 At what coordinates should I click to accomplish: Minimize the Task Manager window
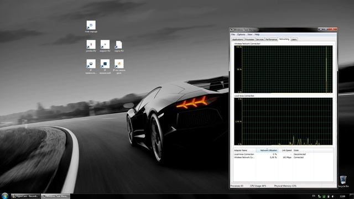tap(320, 29)
